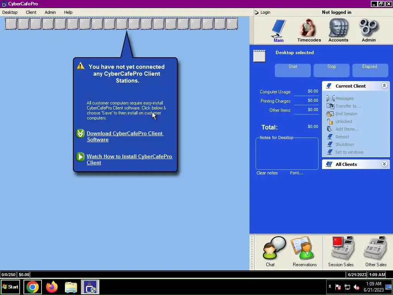The image size is (393, 295).
Task: Click the 0/0/250 status bar entry
Action: tap(8, 275)
